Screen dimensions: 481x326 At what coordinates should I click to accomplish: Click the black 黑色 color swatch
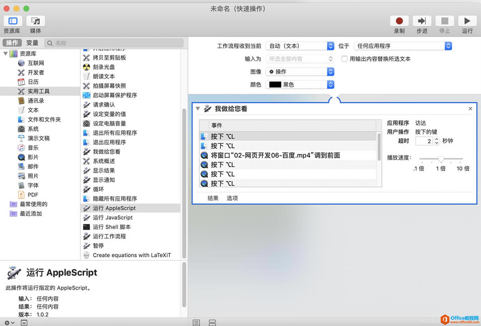point(275,84)
